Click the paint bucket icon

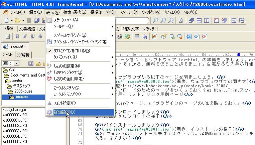(x=145, y=36)
